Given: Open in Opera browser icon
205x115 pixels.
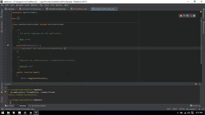Looking at the screenshot, I should 191,16.
